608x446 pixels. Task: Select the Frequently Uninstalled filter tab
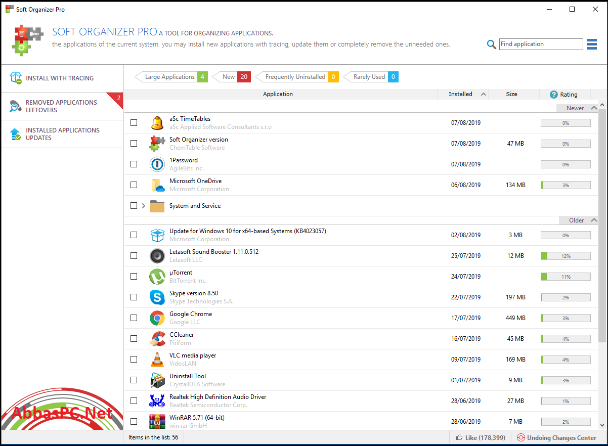click(x=297, y=77)
